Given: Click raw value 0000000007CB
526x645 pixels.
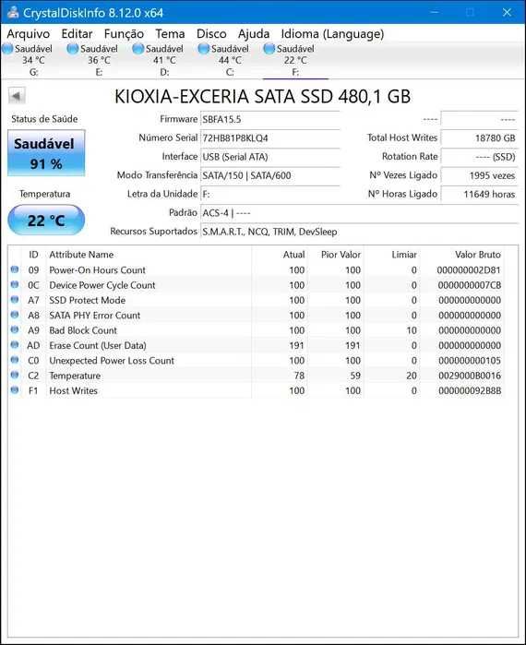Looking at the screenshot, I should tap(469, 285).
